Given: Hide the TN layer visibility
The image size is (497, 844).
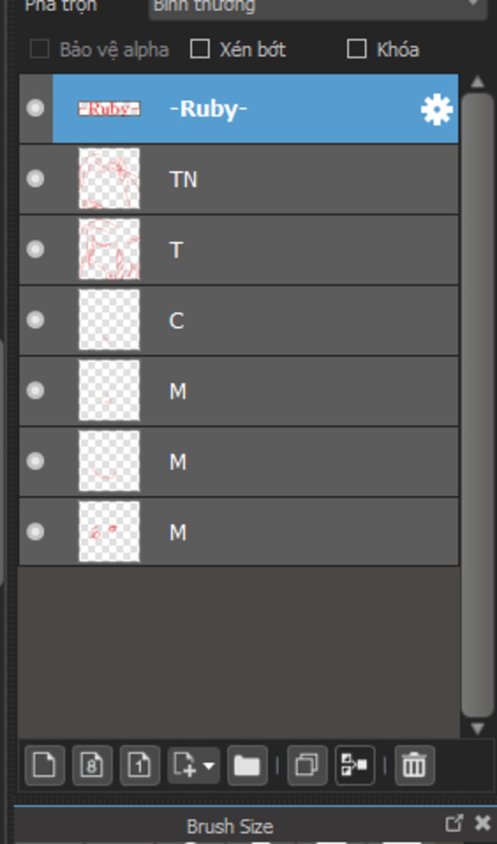Looking at the screenshot, I should tap(35, 178).
